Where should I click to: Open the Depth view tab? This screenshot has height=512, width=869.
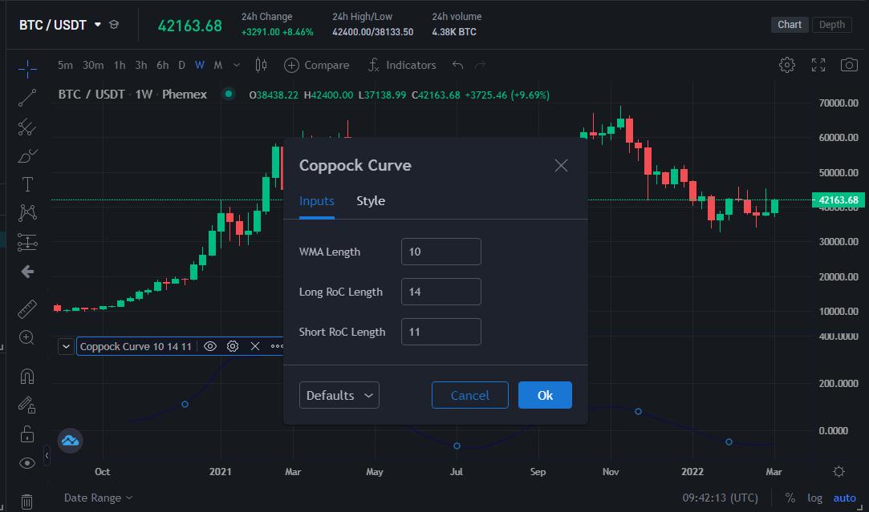pos(831,24)
